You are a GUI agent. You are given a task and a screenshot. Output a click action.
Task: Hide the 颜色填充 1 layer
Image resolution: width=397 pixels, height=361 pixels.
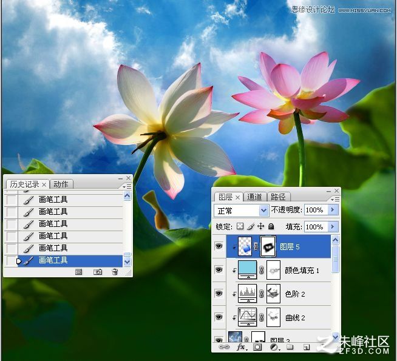click(219, 269)
